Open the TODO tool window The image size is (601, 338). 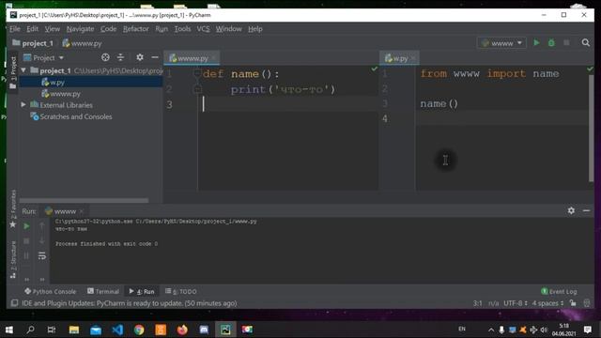tap(180, 291)
